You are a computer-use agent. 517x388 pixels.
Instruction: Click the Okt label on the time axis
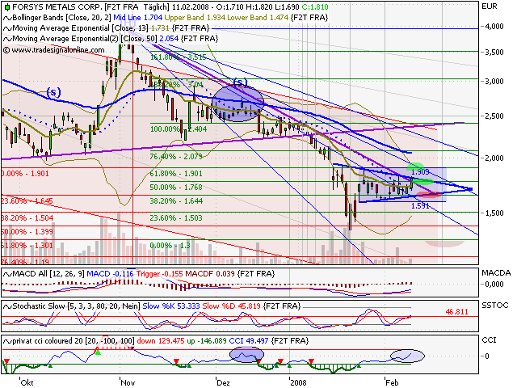tap(27, 382)
